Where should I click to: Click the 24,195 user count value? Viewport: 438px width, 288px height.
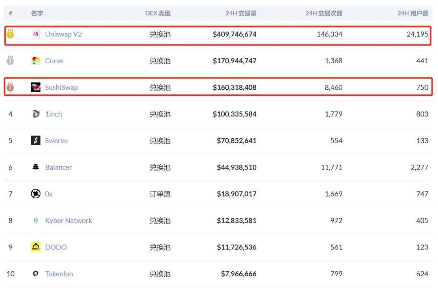417,34
